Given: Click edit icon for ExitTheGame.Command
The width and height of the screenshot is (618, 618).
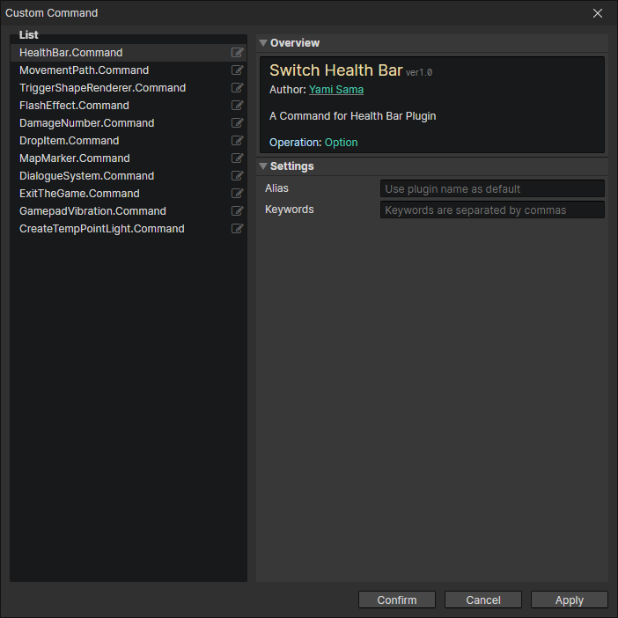Looking at the screenshot, I should (x=237, y=193).
